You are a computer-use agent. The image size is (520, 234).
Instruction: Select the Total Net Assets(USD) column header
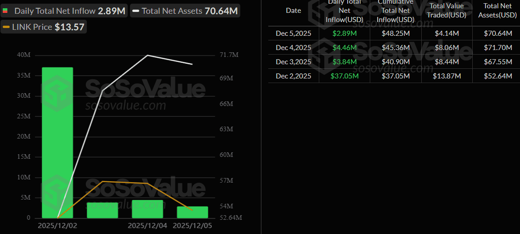tap(498, 10)
